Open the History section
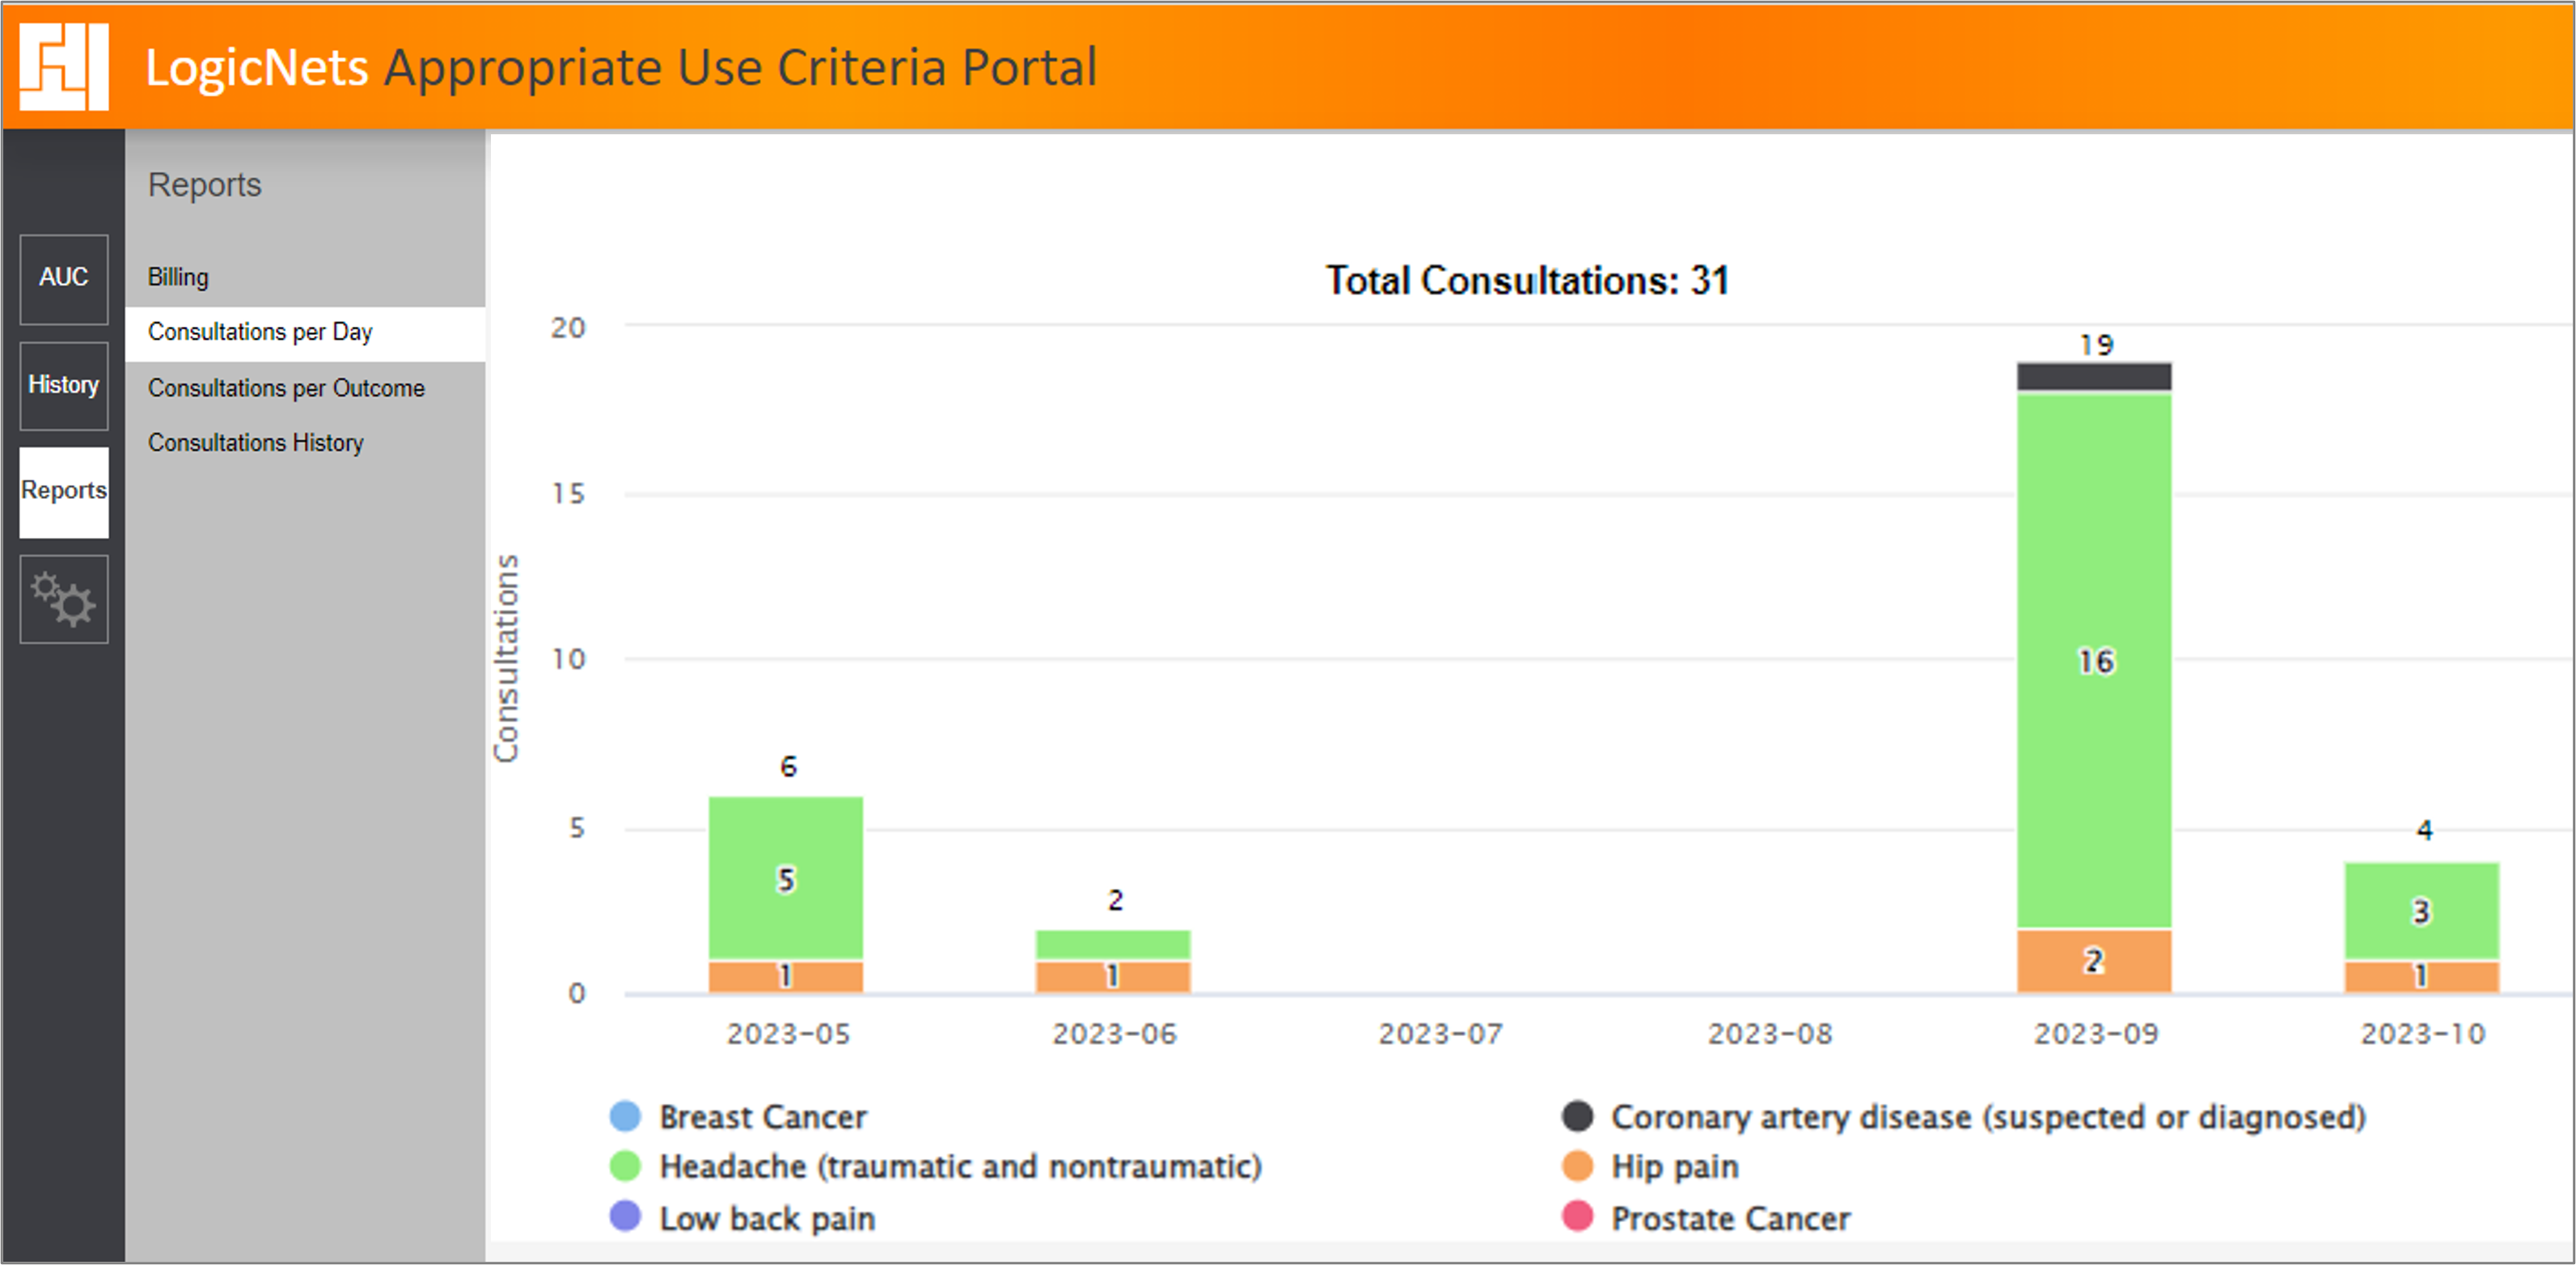The height and width of the screenshot is (1265, 2576). pos(64,386)
